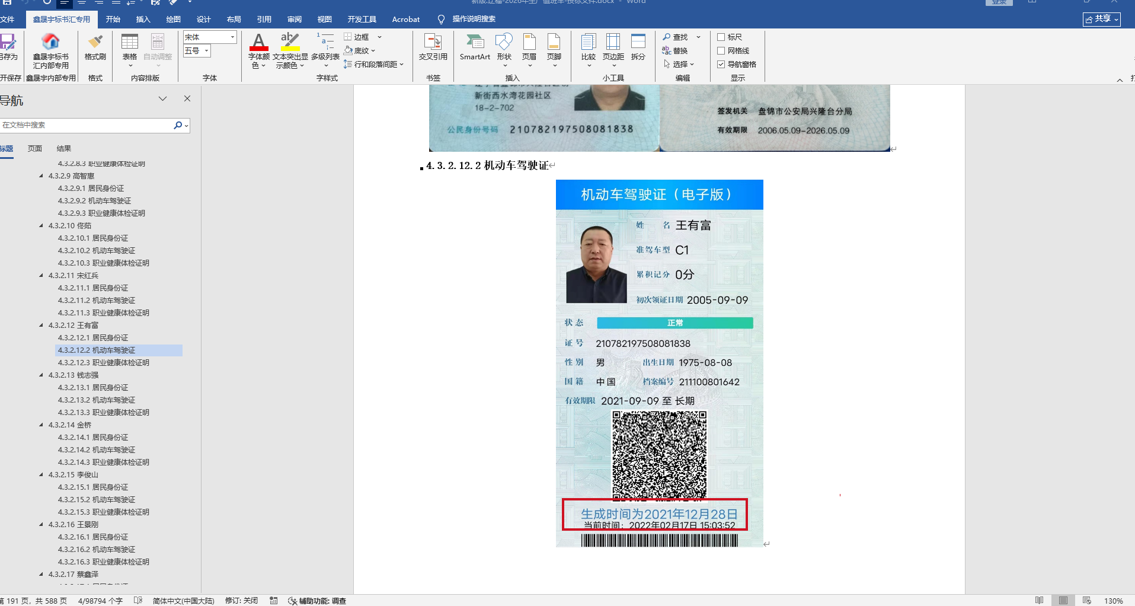This screenshot has height=606, width=1135.
Task: Collapse the 4.3.2.9 高智惠 tree node
Action: 41,176
